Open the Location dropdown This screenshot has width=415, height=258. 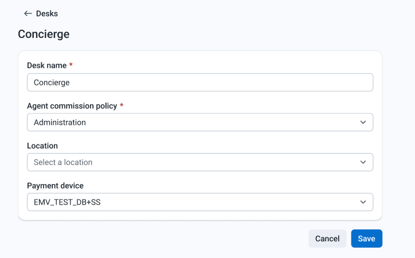tap(200, 162)
